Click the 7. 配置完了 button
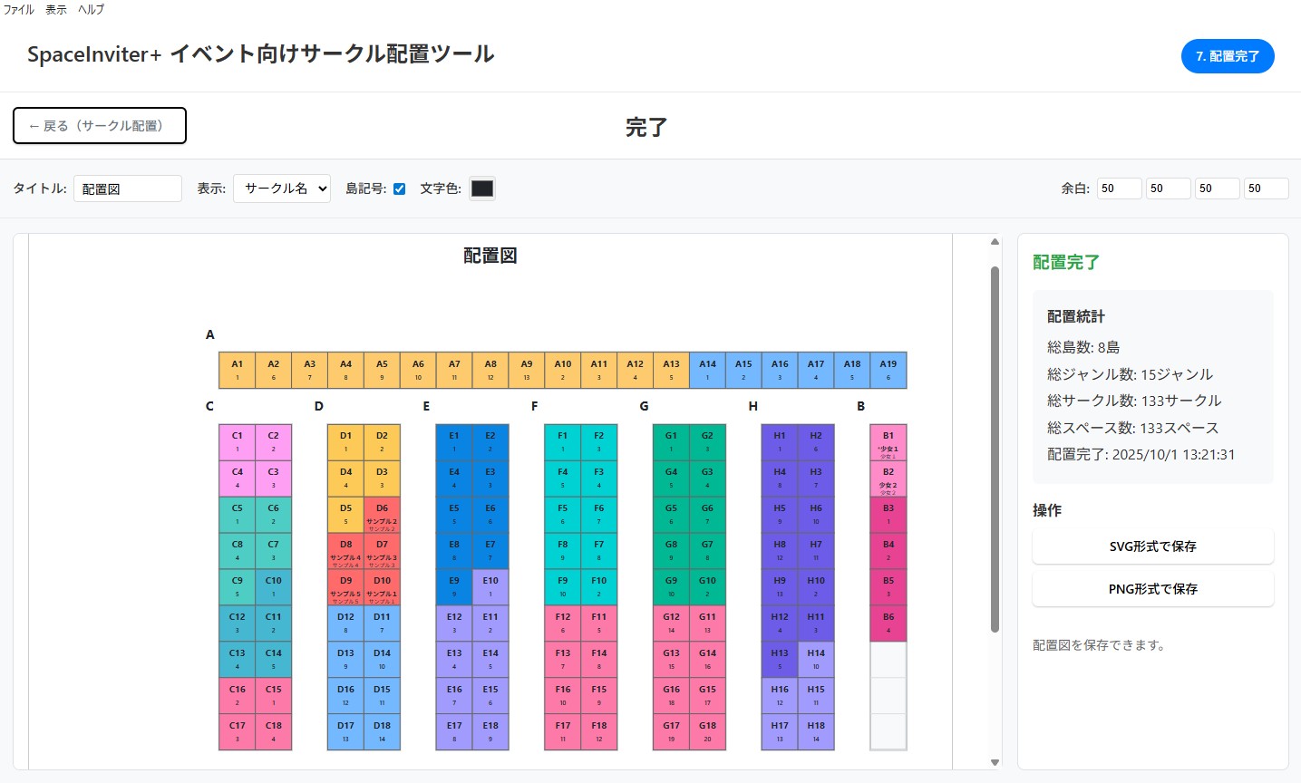 click(1227, 55)
